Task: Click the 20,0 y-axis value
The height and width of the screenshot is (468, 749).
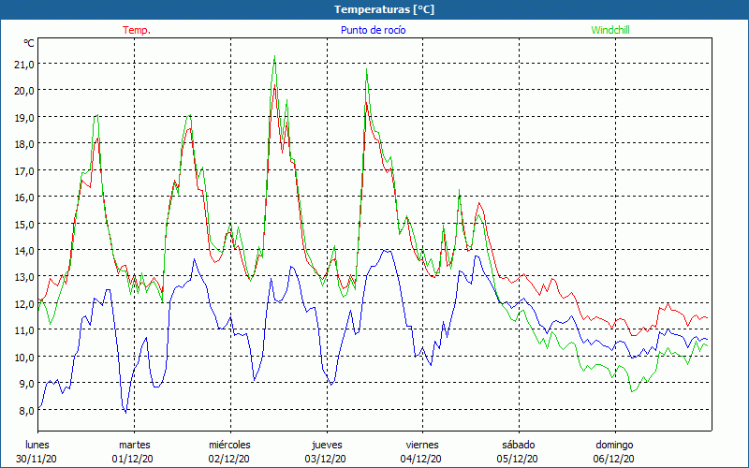Action: (24, 90)
